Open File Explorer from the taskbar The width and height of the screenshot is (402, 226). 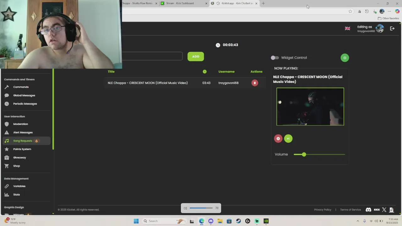(x=220, y=221)
